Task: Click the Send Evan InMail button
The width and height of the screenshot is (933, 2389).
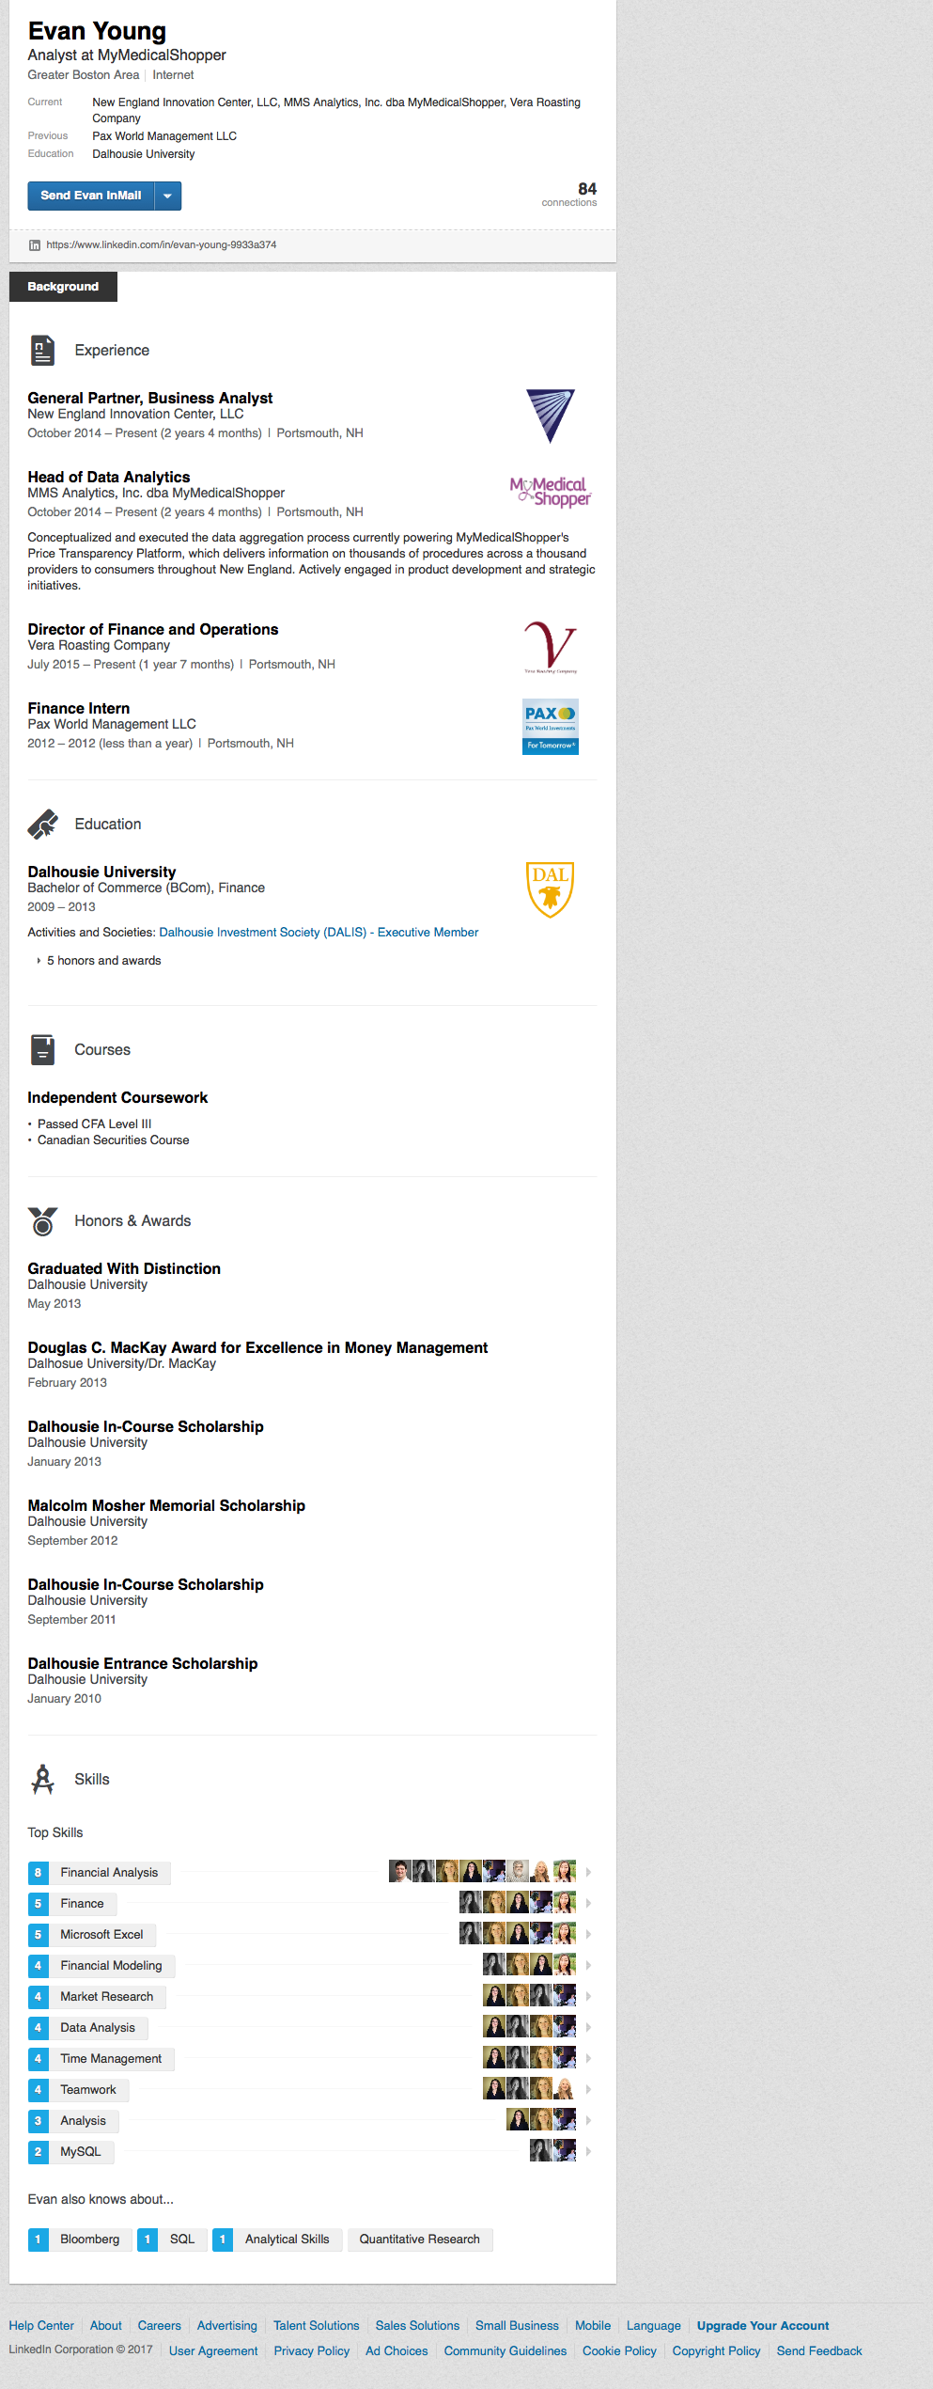Action: pyautogui.click(x=91, y=196)
